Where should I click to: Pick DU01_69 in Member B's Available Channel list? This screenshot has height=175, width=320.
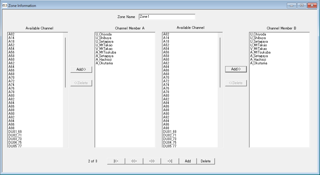click(x=170, y=132)
